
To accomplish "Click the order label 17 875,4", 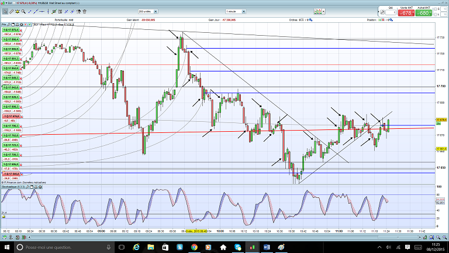I will (11, 30).
